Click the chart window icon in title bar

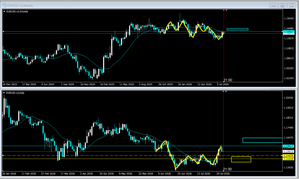pos(4,6)
